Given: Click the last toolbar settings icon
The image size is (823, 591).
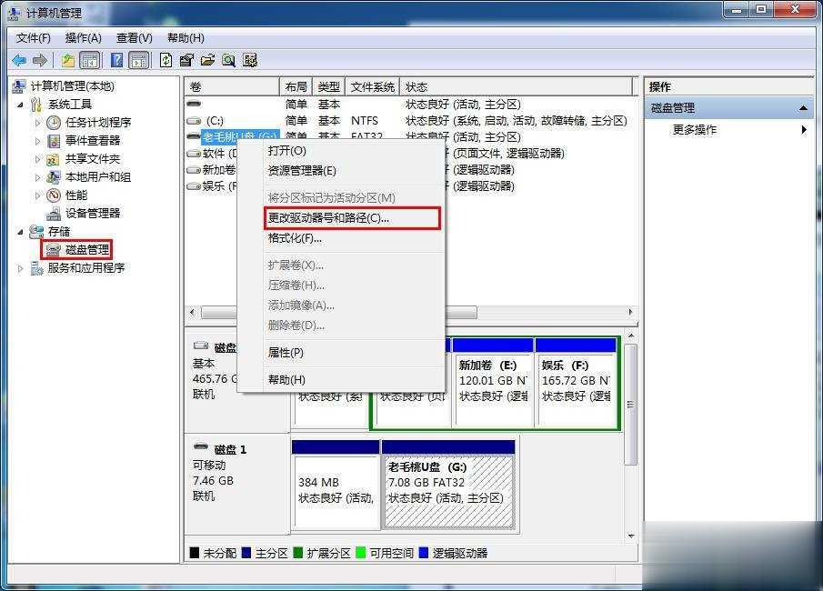Looking at the screenshot, I should (x=250, y=60).
